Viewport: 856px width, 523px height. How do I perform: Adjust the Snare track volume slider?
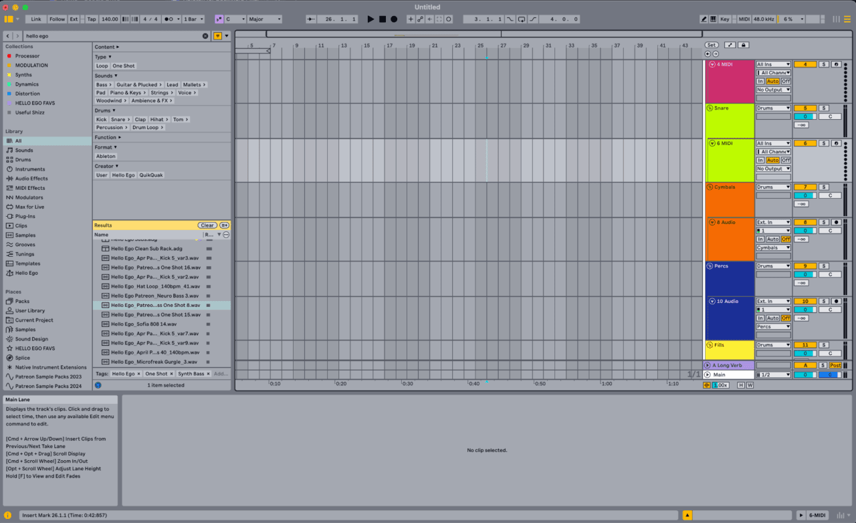[805, 116]
